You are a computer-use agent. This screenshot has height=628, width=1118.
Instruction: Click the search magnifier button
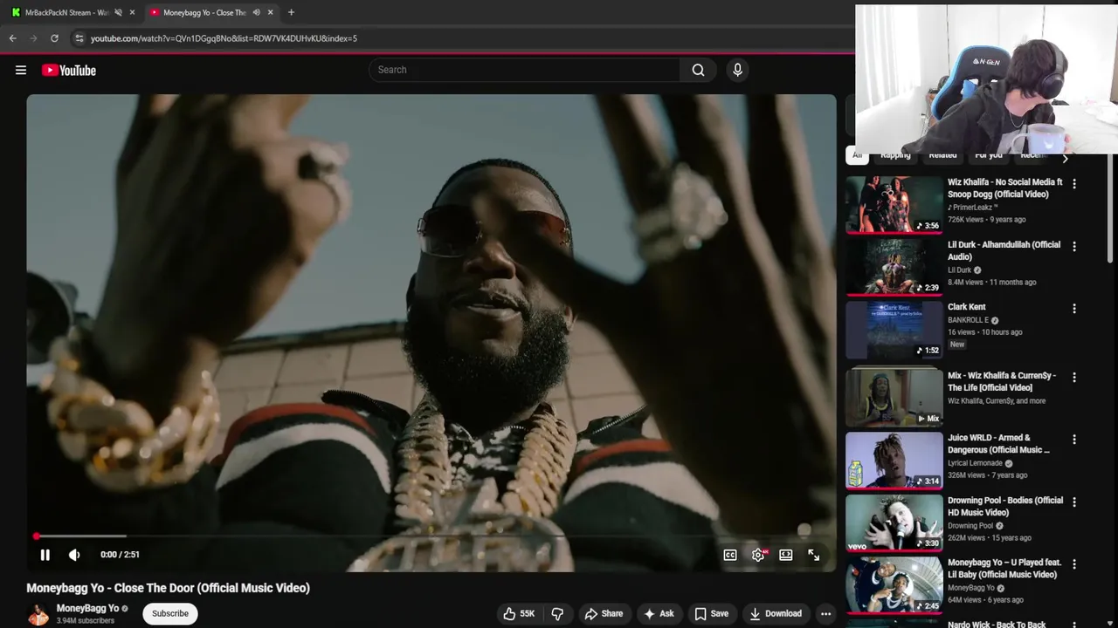(x=698, y=70)
